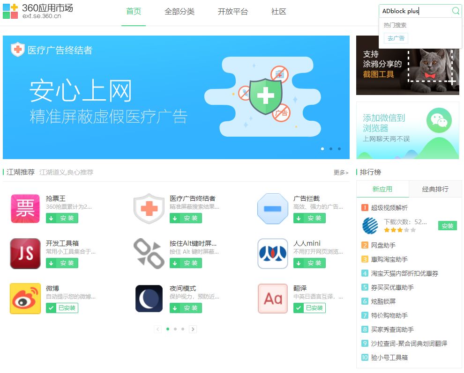Select the first banner carousel dot
Viewport: 464px width, 373px height.
pyautogui.click(x=322, y=149)
